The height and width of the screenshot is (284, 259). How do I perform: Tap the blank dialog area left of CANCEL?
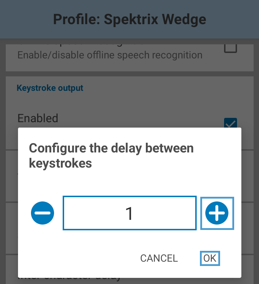78,258
